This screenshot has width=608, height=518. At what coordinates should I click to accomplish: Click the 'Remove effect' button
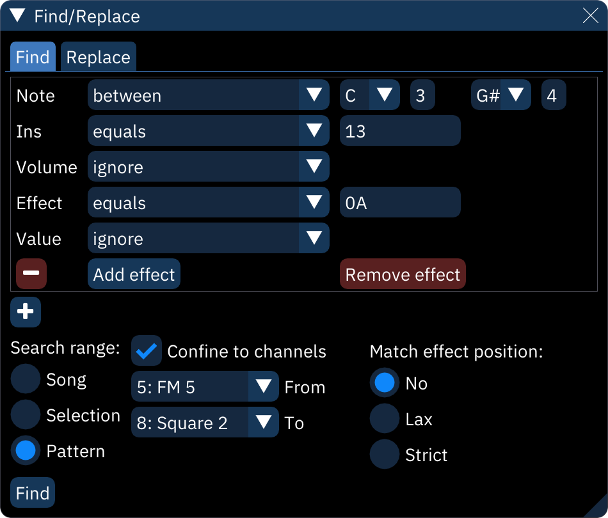(x=403, y=274)
